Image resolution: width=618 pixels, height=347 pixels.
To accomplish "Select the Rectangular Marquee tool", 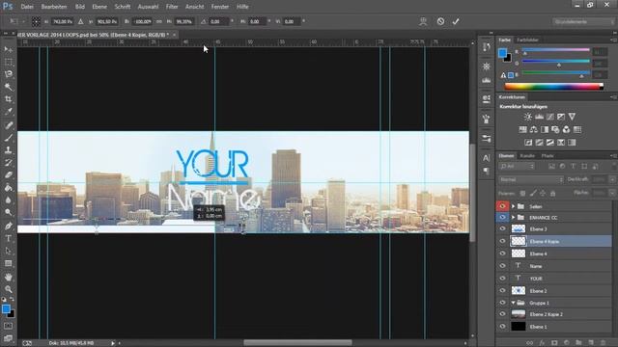I will [9, 62].
